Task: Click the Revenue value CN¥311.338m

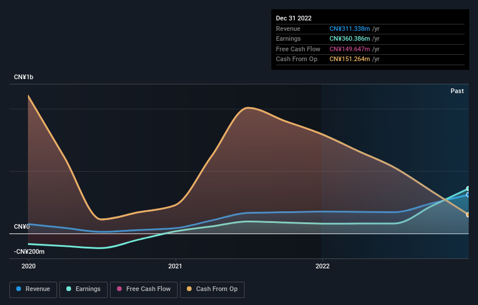Action: click(x=350, y=29)
